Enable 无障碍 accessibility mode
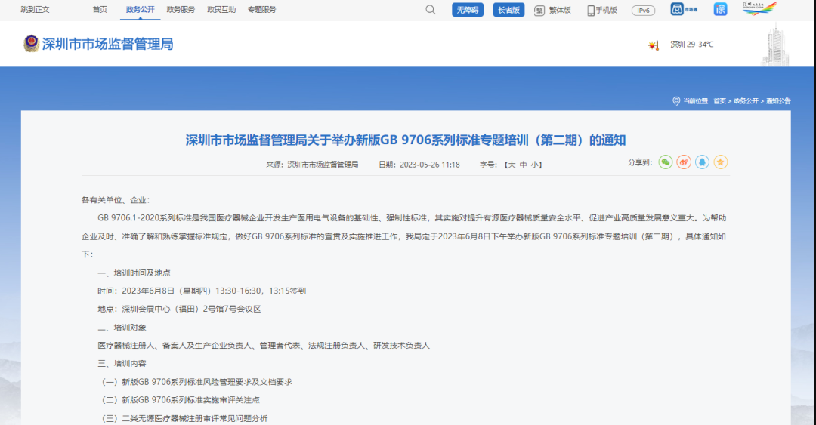Viewport: 816px width, 425px height. click(x=467, y=10)
